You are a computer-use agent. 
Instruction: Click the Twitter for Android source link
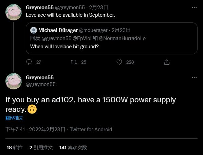[x=91, y=130]
